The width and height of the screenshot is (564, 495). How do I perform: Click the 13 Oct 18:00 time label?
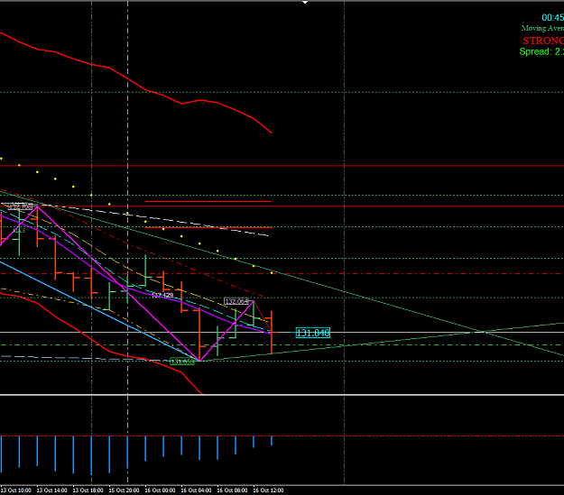point(88,490)
